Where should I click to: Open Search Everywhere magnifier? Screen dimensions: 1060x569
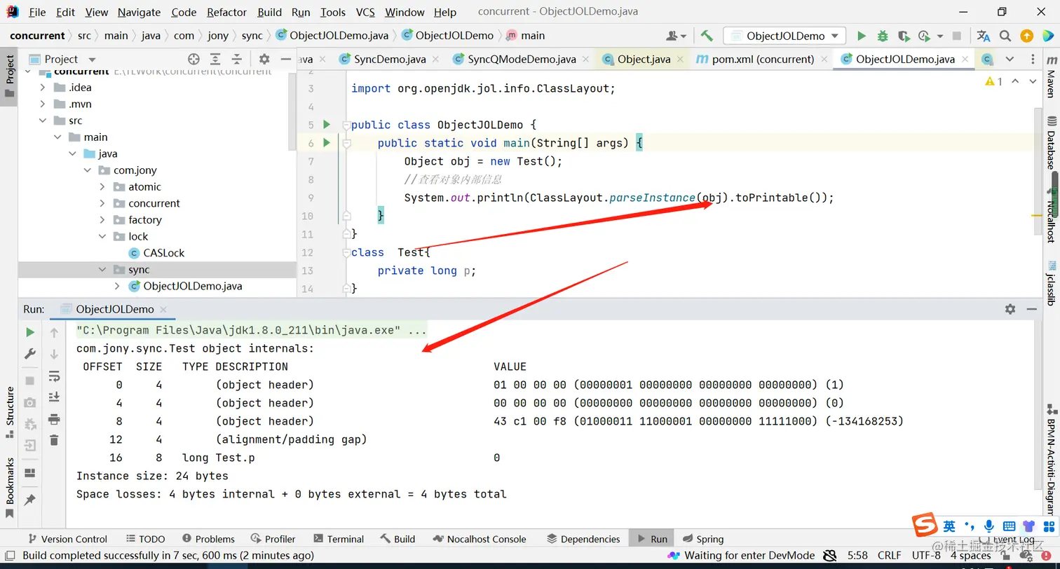pos(1005,36)
